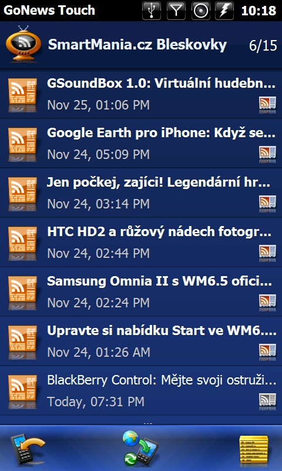The image size is (282, 471).
Task: Tap the USB connection status icon
Action: pyautogui.click(x=152, y=11)
